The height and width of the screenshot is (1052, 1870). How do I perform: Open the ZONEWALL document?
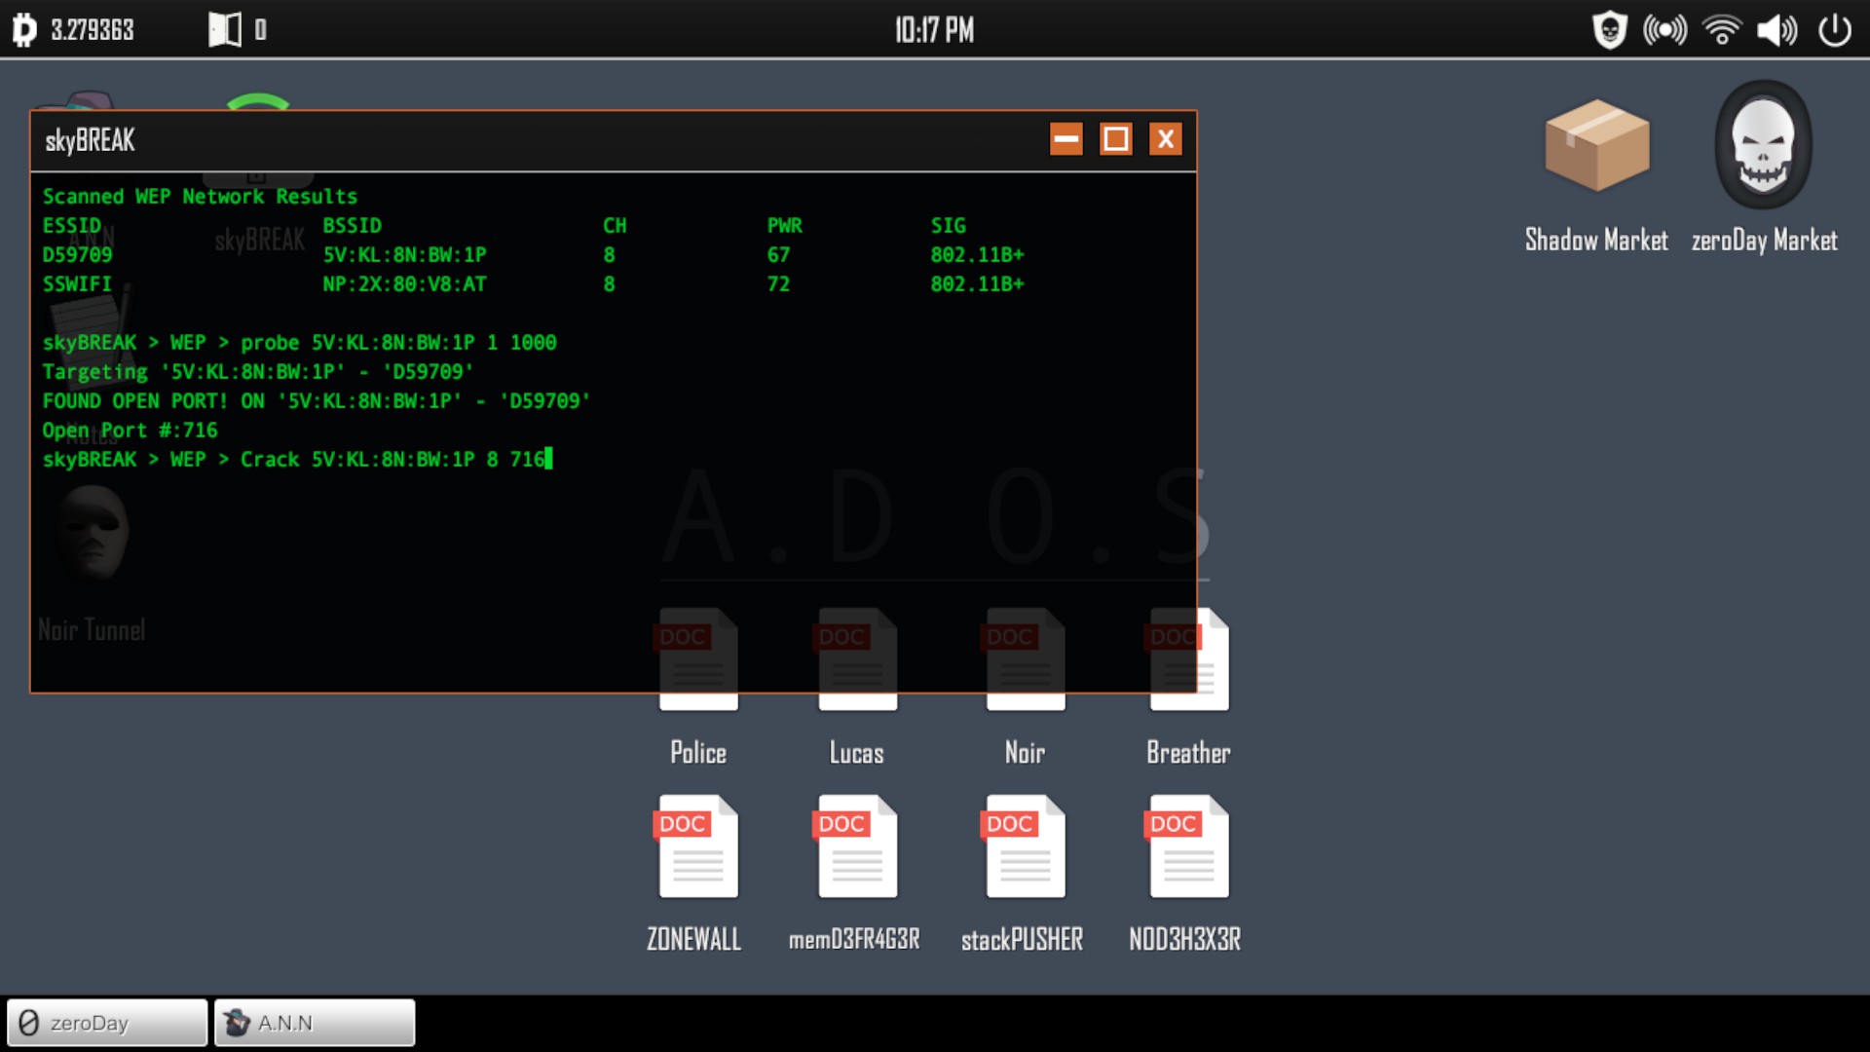[x=697, y=847]
